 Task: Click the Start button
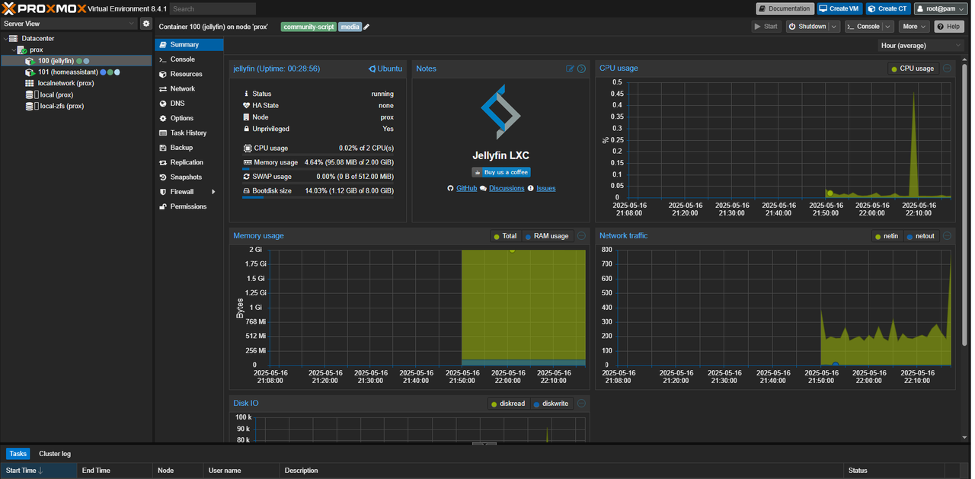pyautogui.click(x=766, y=27)
